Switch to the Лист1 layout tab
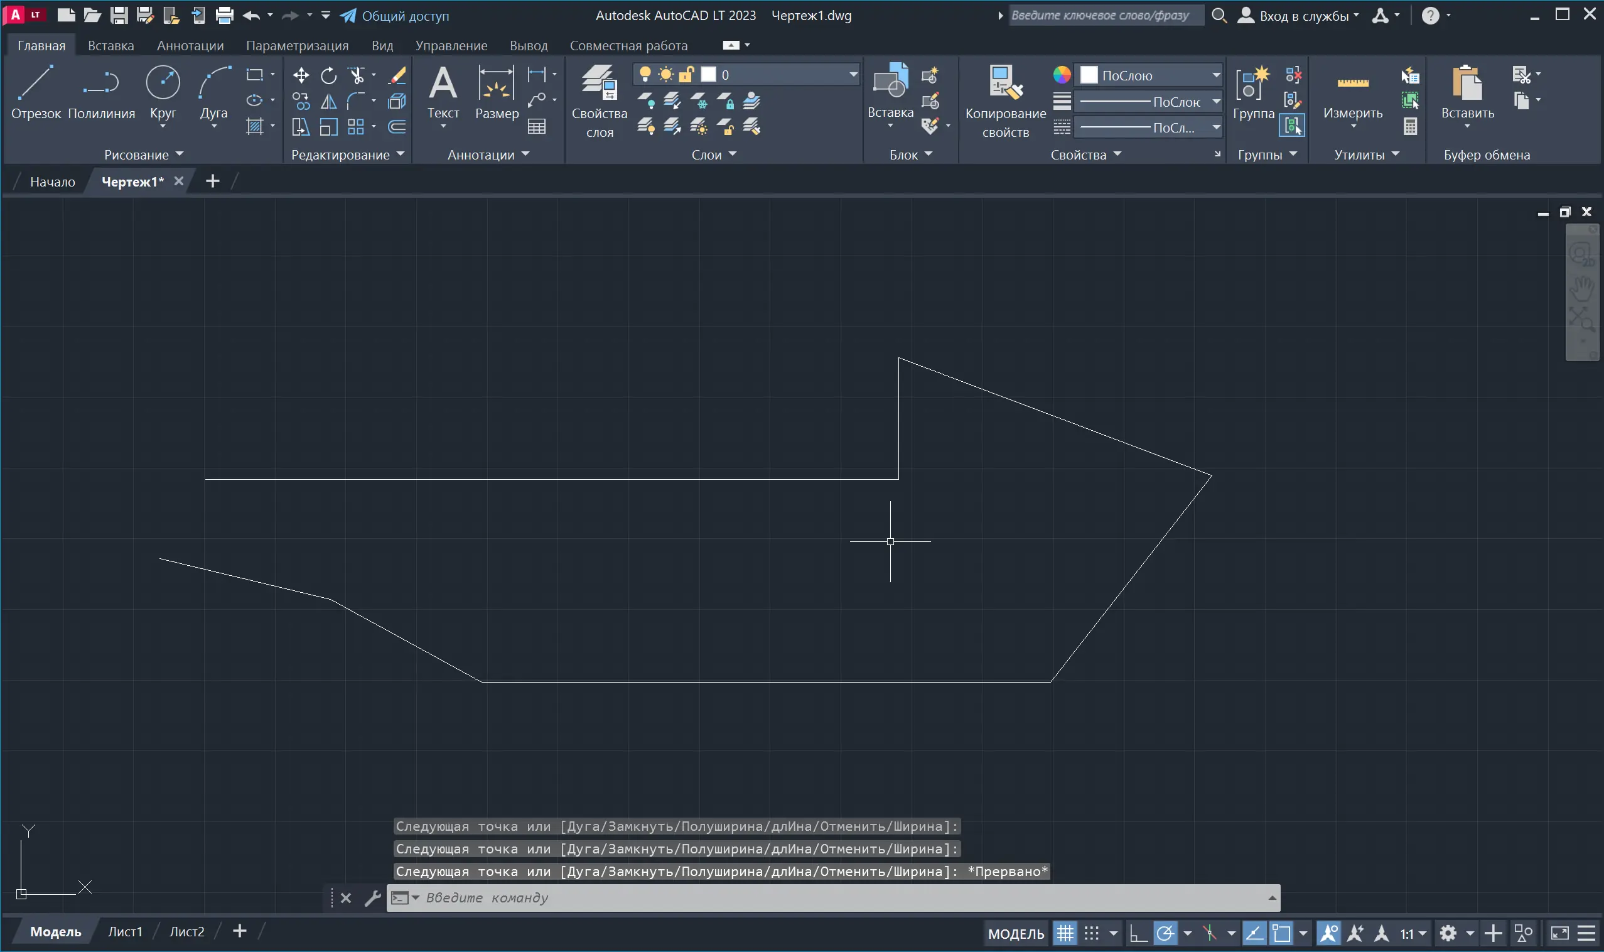 (x=126, y=931)
